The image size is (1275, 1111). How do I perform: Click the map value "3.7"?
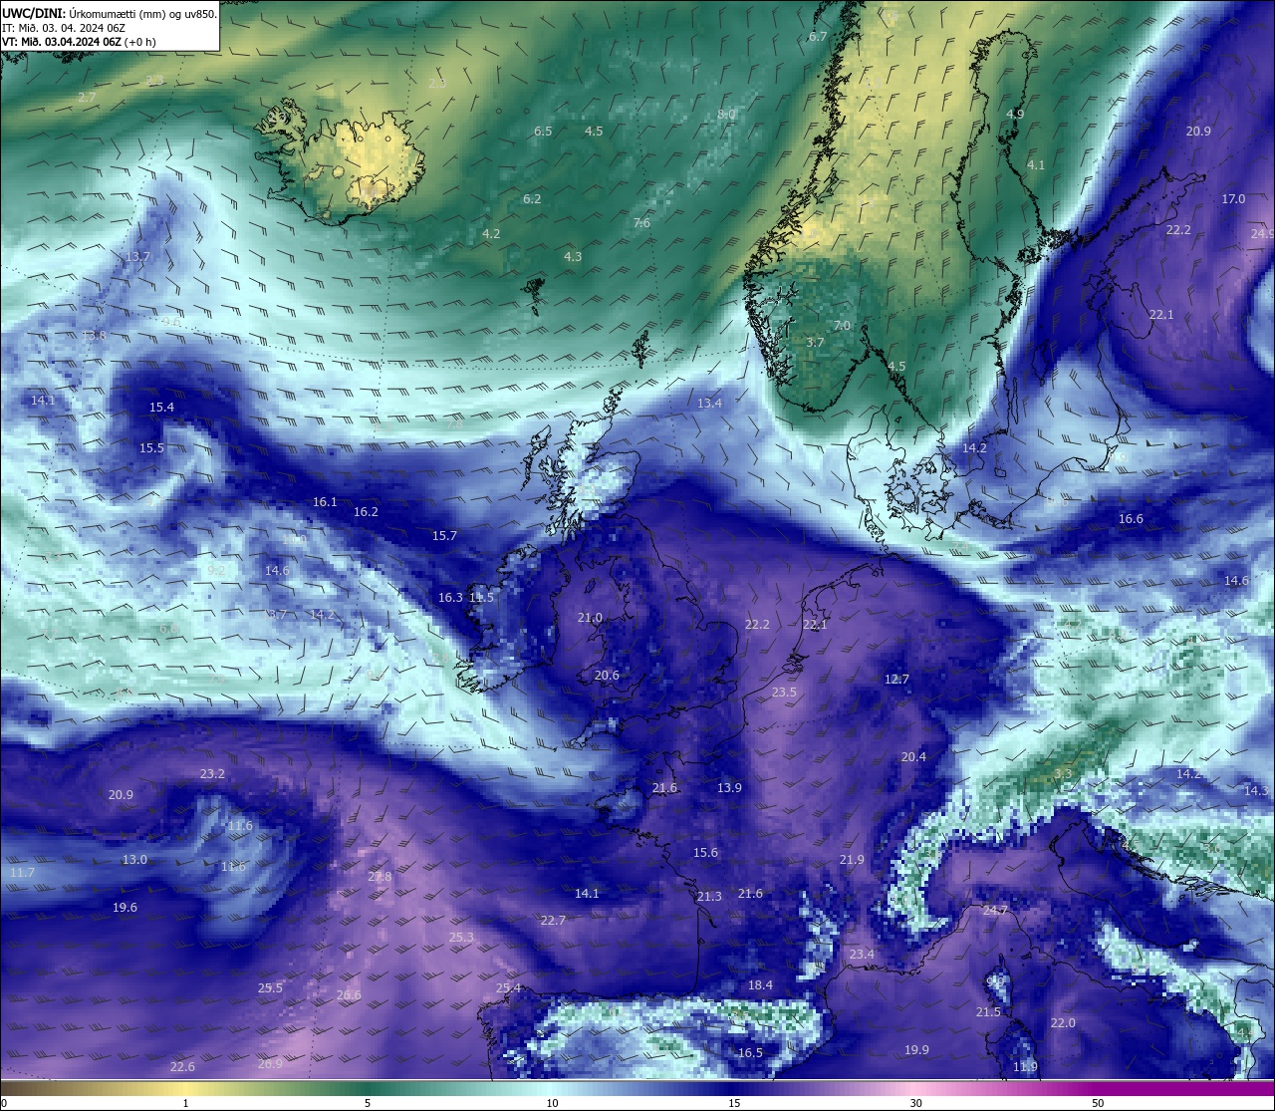tap(815, 342)
